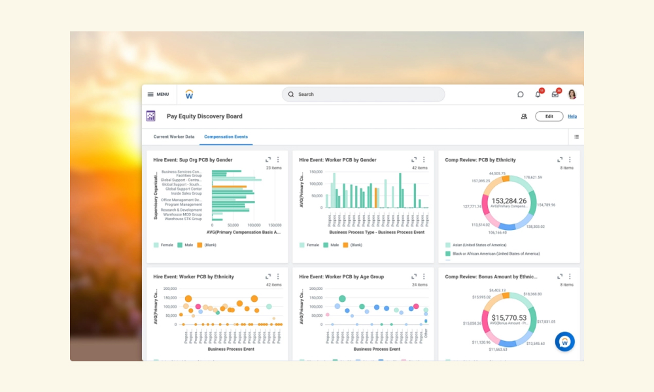
Task: Click Comp Review: PCB by Ethnicity title
Action: [x=480, y=160]
